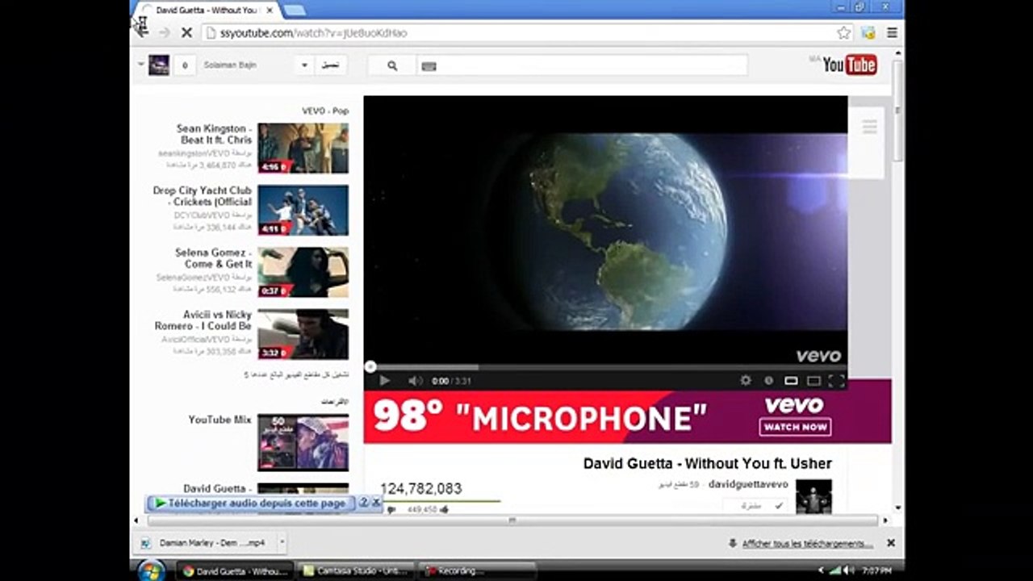Image resolution: width=1033 pixels, height=581 pixels.
Task: Open Avicii vs Nicky Romero title
Action: click(x=203, y=320)
